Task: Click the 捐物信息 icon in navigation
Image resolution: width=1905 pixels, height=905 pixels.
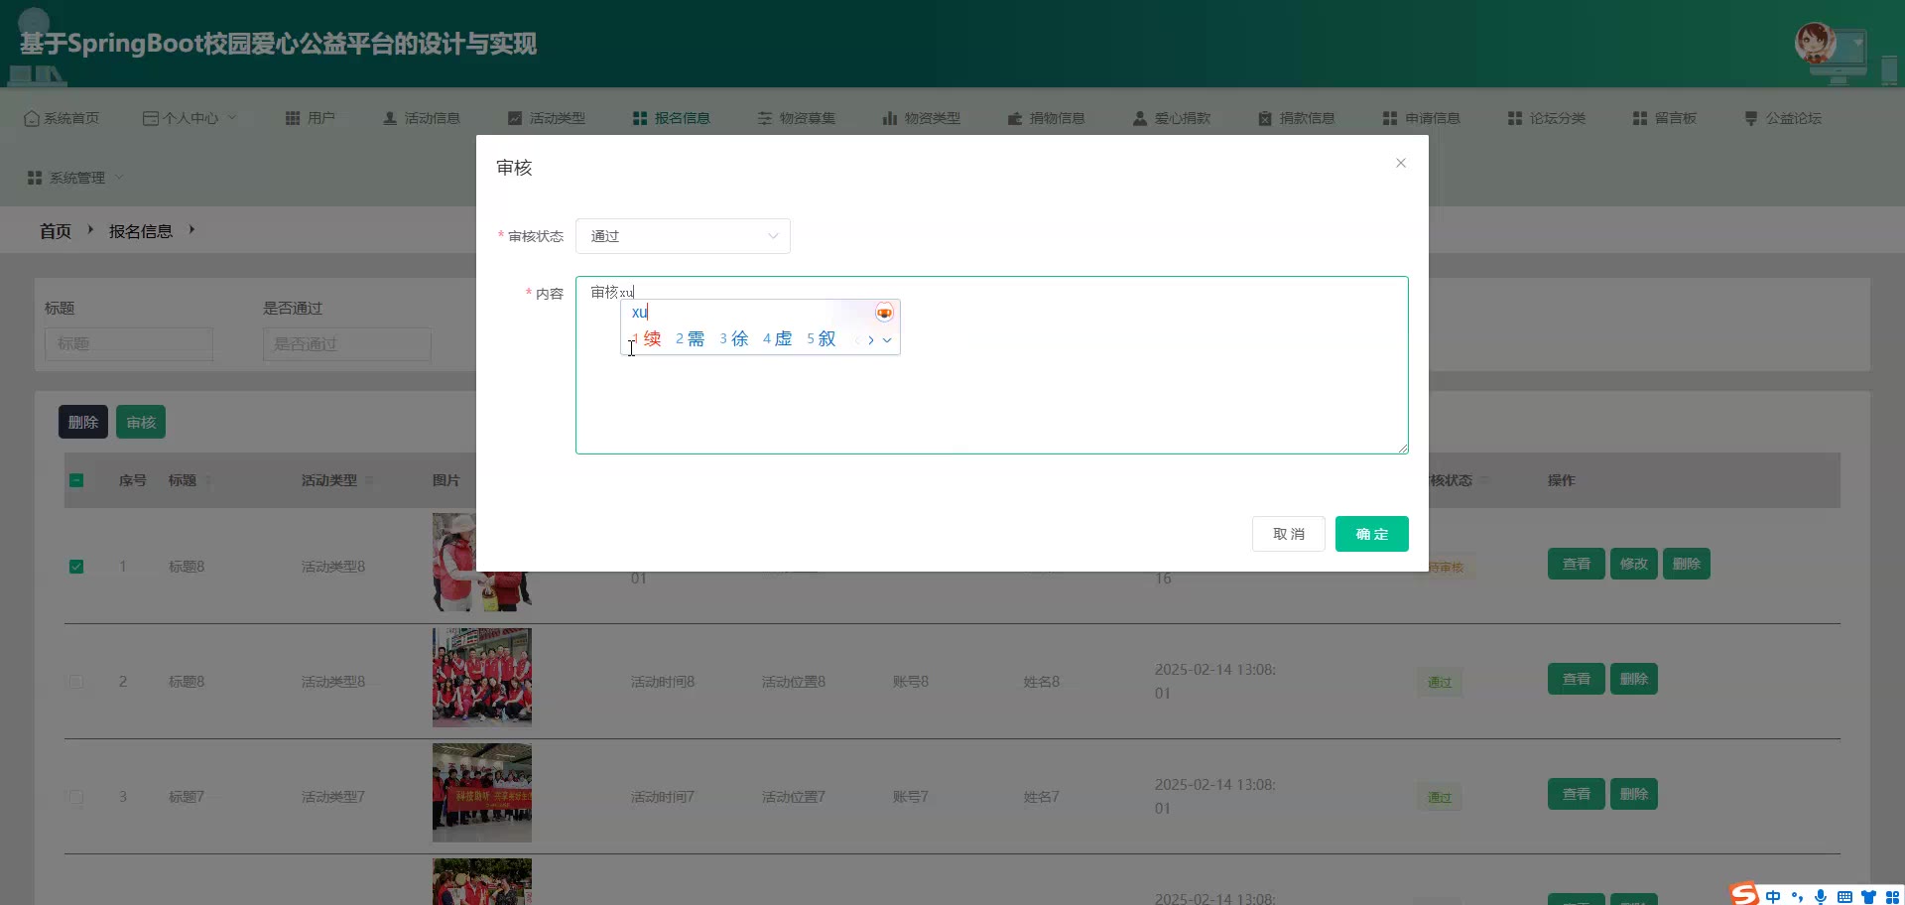Action: click(1015, 118)
